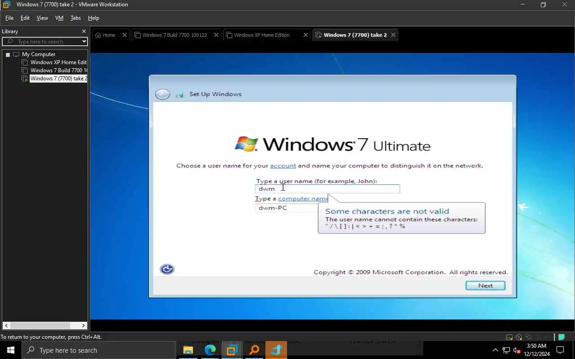This screenshot has height=359, width=575.
Task: Click the computer name field dwm-PC
Action: [x=287, y=208]
